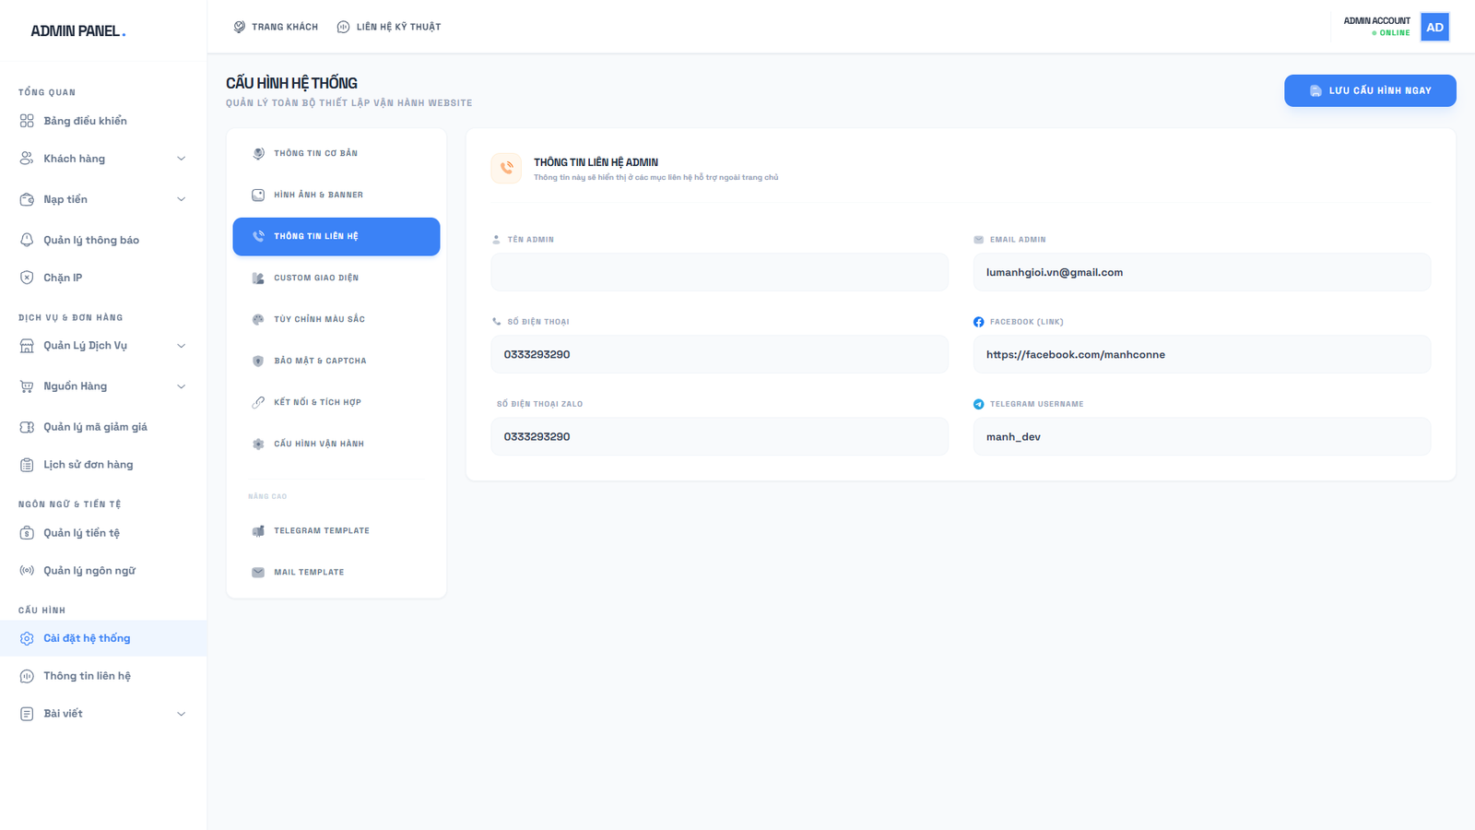Image resolution: width=1475 pixels, height=830 pixels.
Task: Expand the Bài viết menu chevron
Action: pyautogui.click(x=181, y=714)
